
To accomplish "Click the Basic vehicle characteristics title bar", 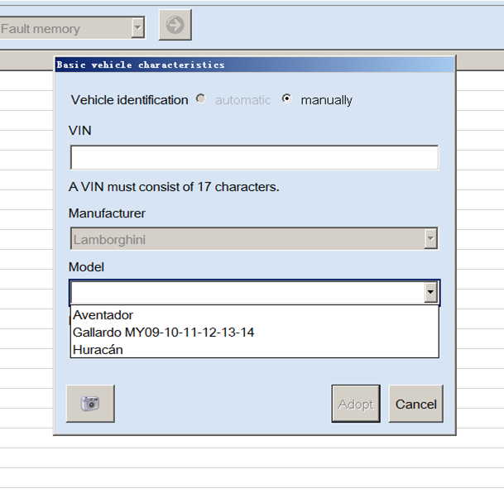I will point(255,65).
